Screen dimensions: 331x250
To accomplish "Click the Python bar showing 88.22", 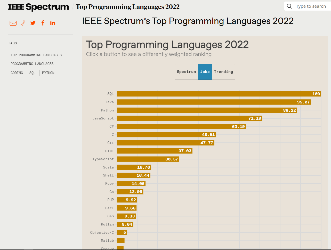I will point(207,110).
